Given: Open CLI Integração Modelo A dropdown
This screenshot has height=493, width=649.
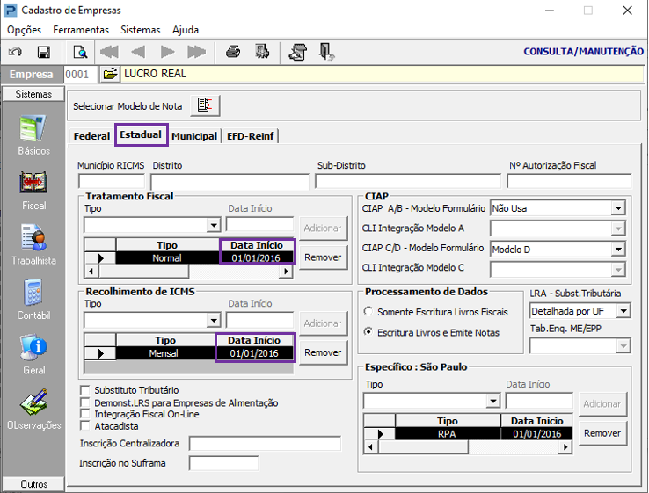Looking at the screenshot, I should click(x=618, y=228).
